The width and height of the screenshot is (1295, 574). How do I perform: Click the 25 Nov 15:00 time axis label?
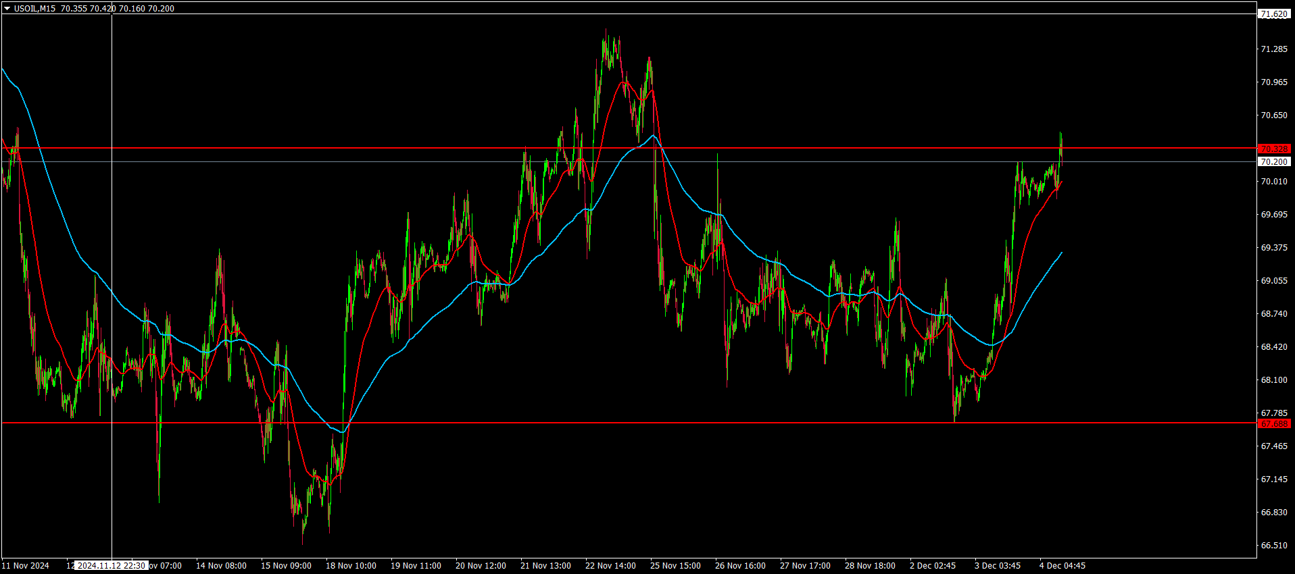[x=675, y=566]
